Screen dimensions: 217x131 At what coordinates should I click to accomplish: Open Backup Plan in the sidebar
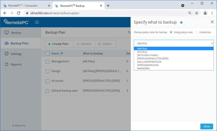pos(21,43)
